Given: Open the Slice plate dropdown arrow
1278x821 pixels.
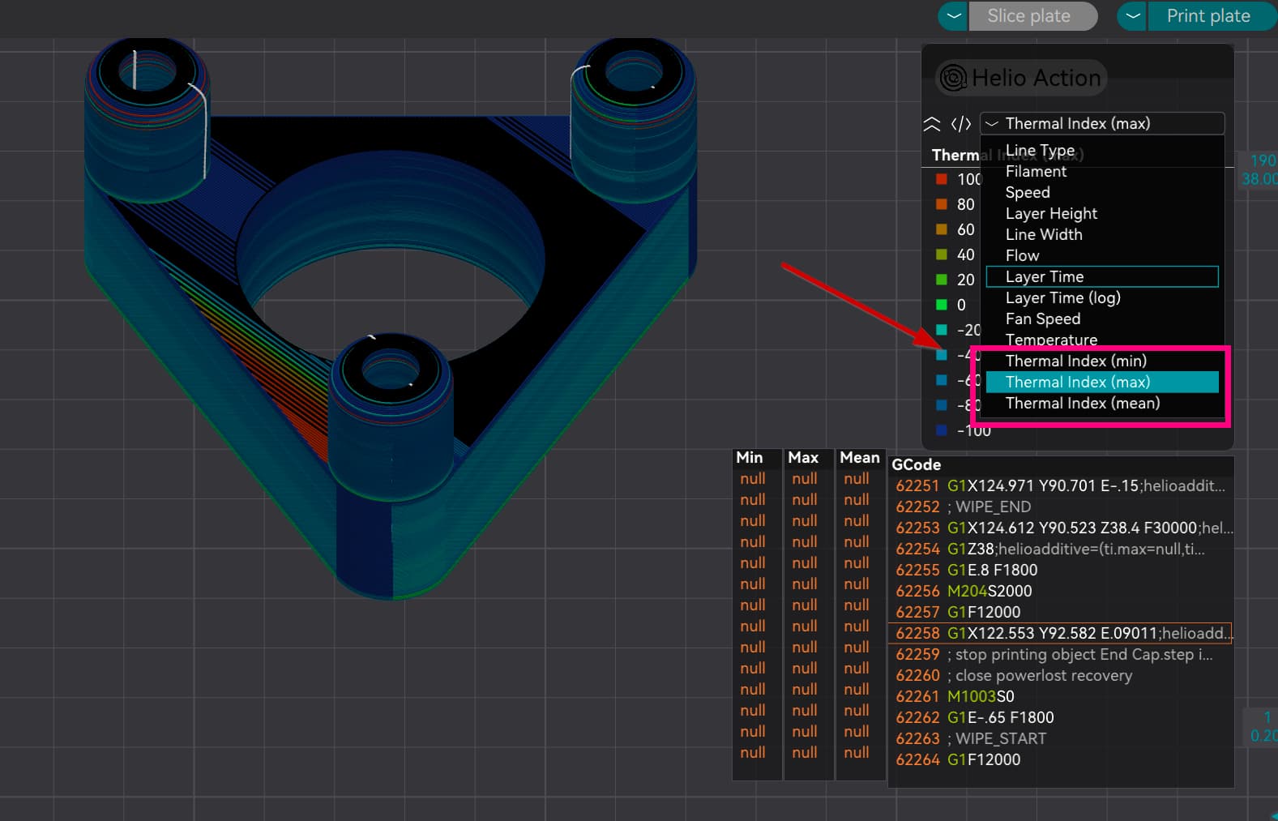Looking at the screenshot, I should click(x=954, y=16).
